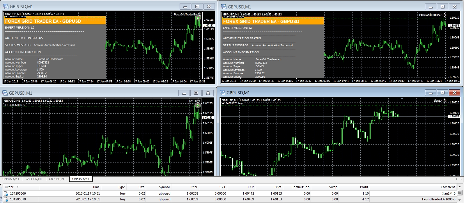
Task: Click the Ilan1.4 smiley in the lower-left chart
Action: tap(198, 101)
